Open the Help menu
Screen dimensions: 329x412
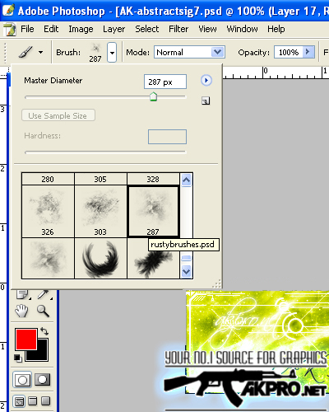[276, 29]
